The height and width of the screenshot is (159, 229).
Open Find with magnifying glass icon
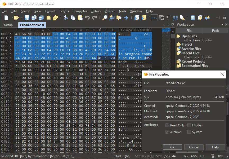[105, 18]
